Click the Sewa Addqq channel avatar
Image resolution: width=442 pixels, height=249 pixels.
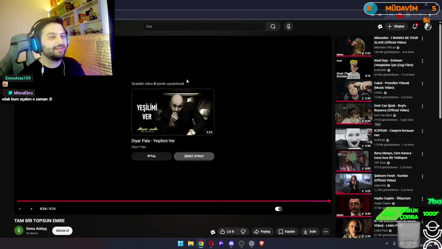pos(19,231)
